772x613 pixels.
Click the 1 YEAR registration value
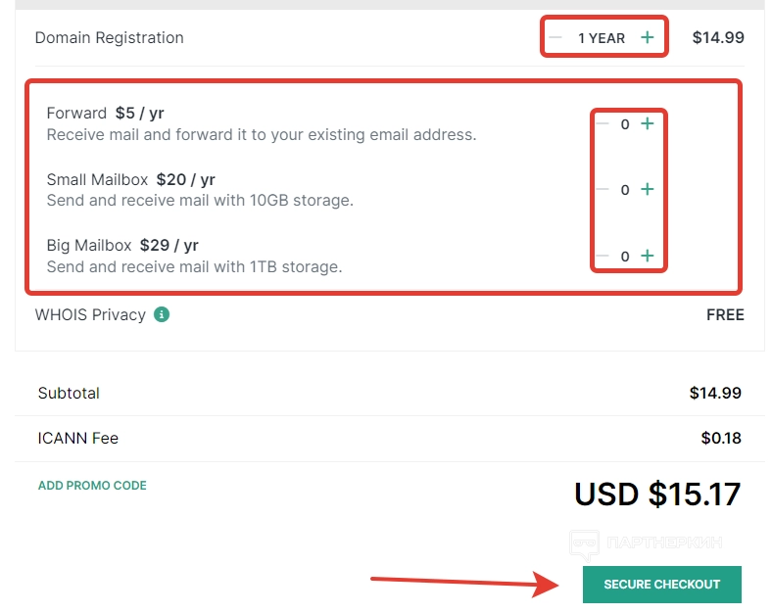pyautogui.click(x=601, y=38)
